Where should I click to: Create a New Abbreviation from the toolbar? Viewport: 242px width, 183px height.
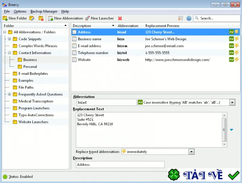65,18
